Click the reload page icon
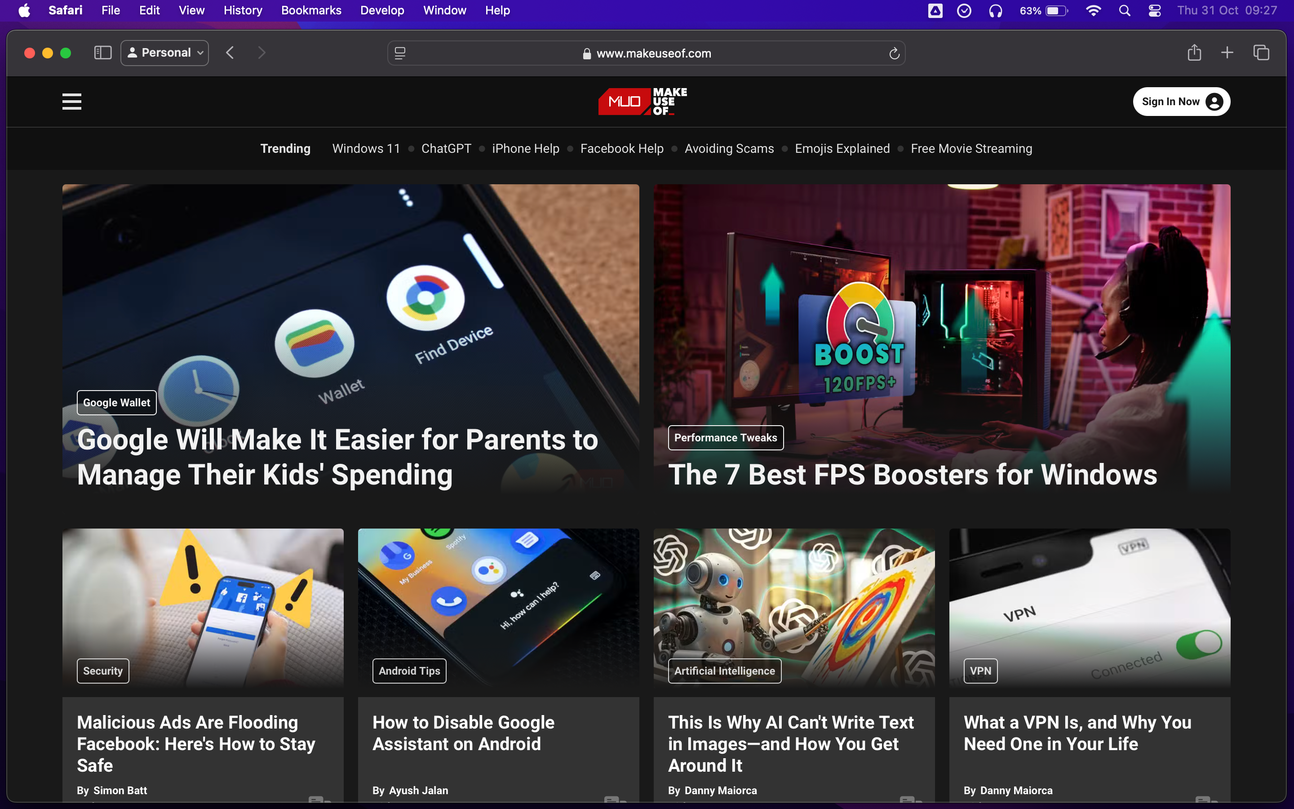Image resolution: width=1294 pixels, height=809 pixels. pyautogui.click(x=893, y=53)
